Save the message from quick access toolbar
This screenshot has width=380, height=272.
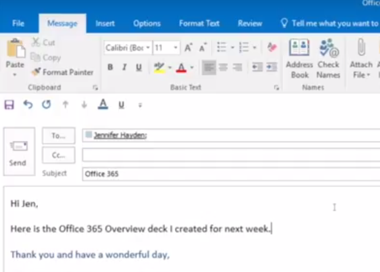coord(9,105)
